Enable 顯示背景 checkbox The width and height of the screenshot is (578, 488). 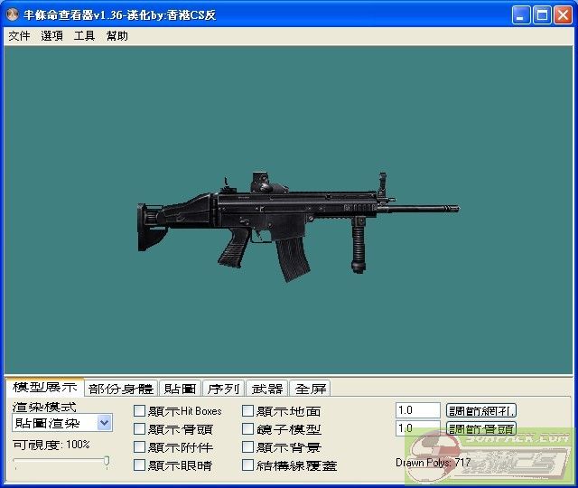coord(247,446)
